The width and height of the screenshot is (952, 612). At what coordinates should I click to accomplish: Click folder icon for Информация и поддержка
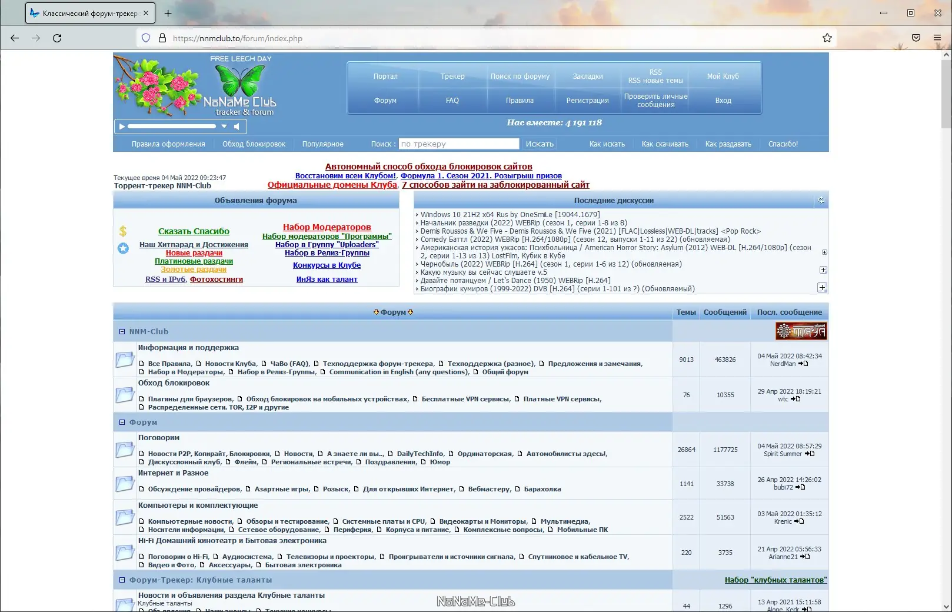pyautogui.click(x=125, y=360)
